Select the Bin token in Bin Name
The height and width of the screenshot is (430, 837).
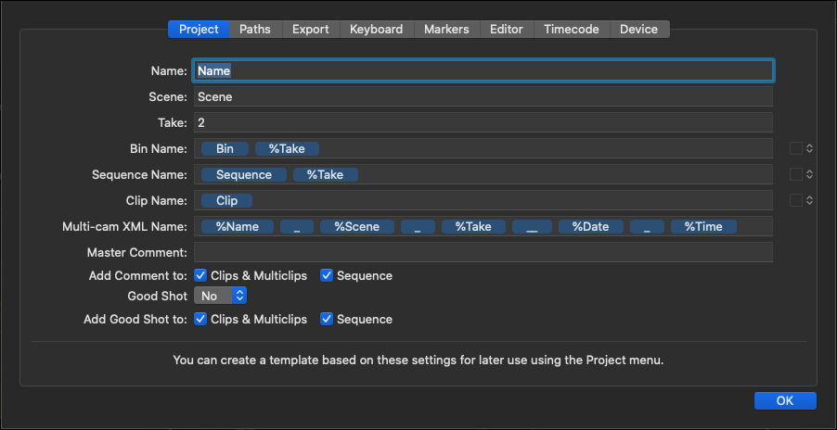(x=225, y=148)
